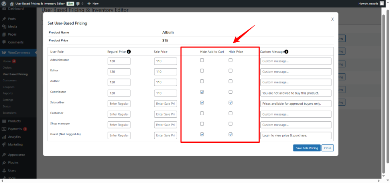The image size is (390, 183).
Task: Uncheck Hide Price for Subscriber
Action: pos(230,102)
